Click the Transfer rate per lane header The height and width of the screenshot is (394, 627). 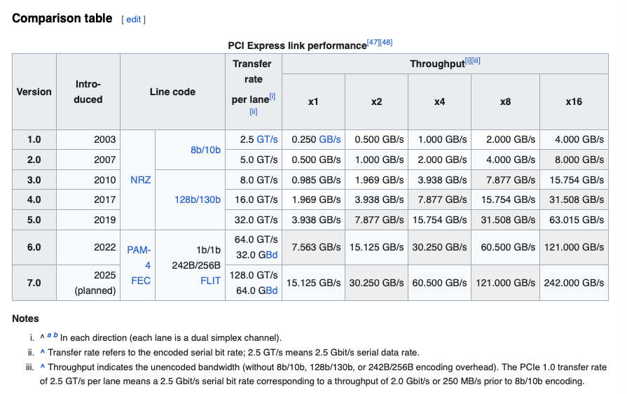[x=254, y=92]
